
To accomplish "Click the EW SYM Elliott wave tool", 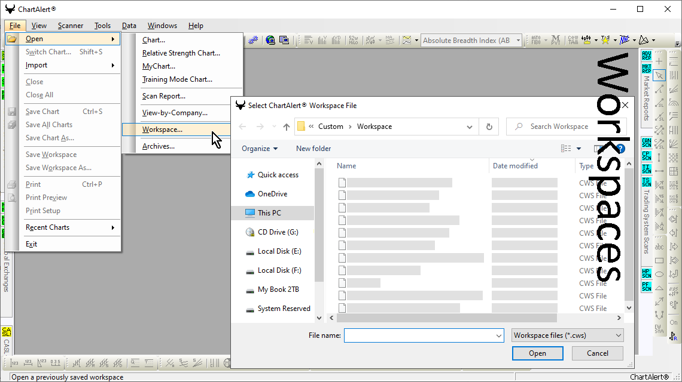I will pyautogui.click(x=659, y=329).
